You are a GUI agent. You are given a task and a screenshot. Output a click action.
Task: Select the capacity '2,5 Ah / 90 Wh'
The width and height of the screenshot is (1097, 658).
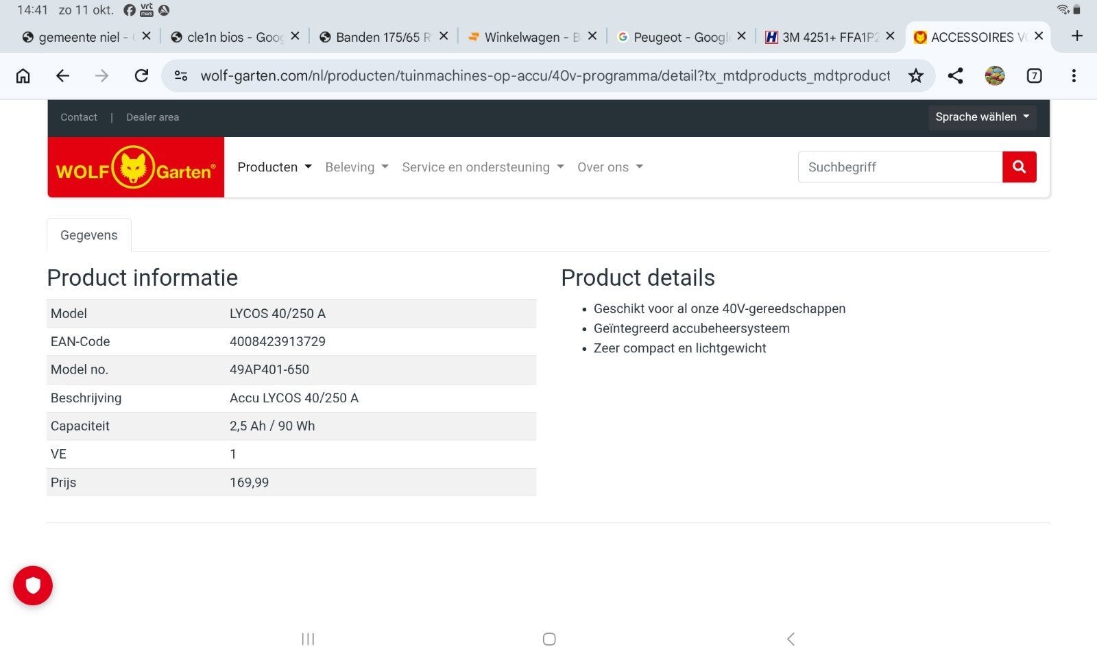[272, 426]
